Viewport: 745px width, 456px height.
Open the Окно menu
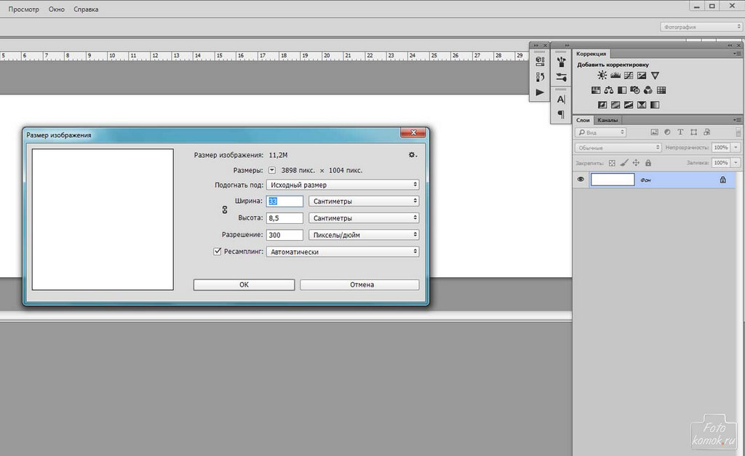pyautogui.click(x=57, y=9)
